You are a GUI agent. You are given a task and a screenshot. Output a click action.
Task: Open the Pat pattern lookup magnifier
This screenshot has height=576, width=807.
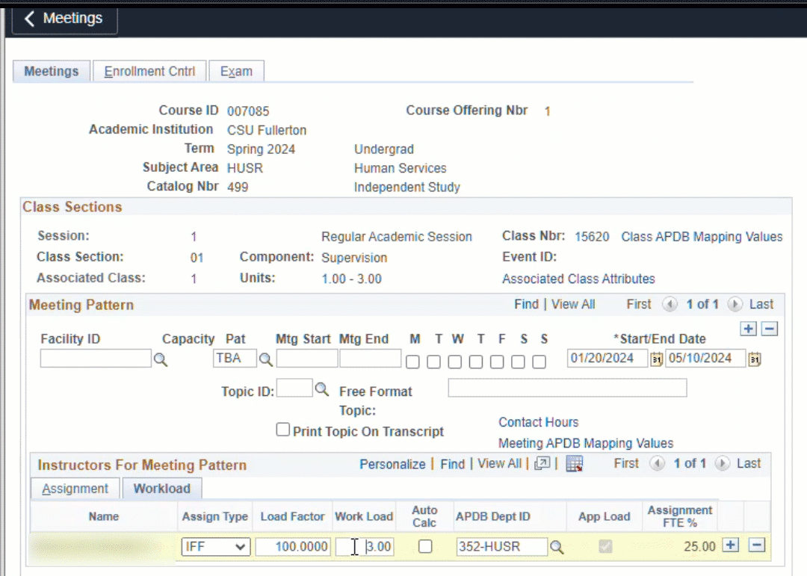click(265, 360)
